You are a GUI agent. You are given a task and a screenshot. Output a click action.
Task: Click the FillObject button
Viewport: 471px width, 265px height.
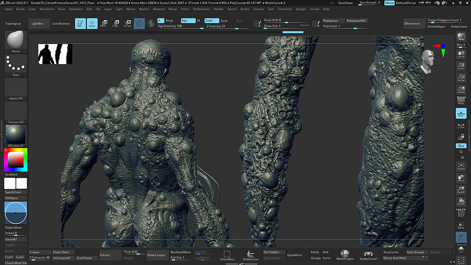click(16, 198)
